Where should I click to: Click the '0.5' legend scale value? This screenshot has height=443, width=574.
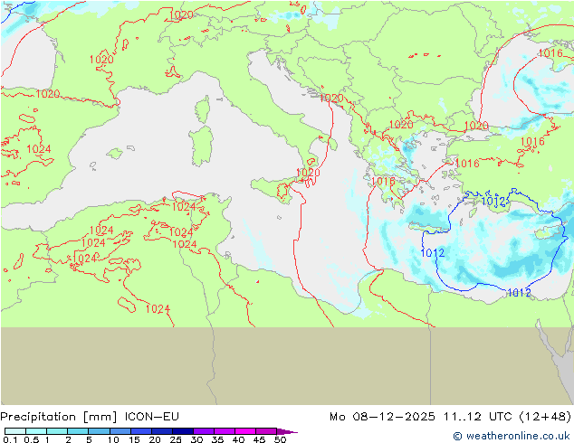[x=31, y=439]
